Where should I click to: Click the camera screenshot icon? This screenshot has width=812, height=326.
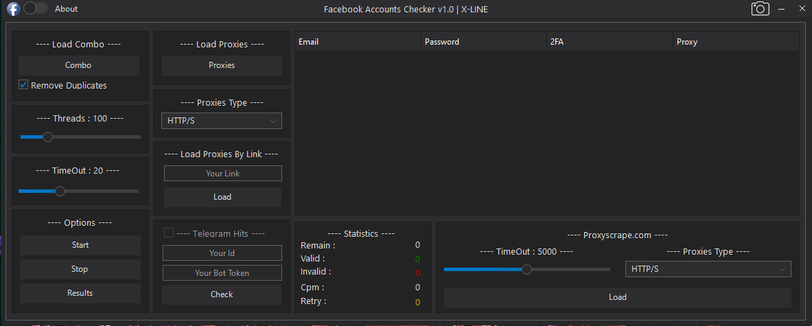(761, 8)
